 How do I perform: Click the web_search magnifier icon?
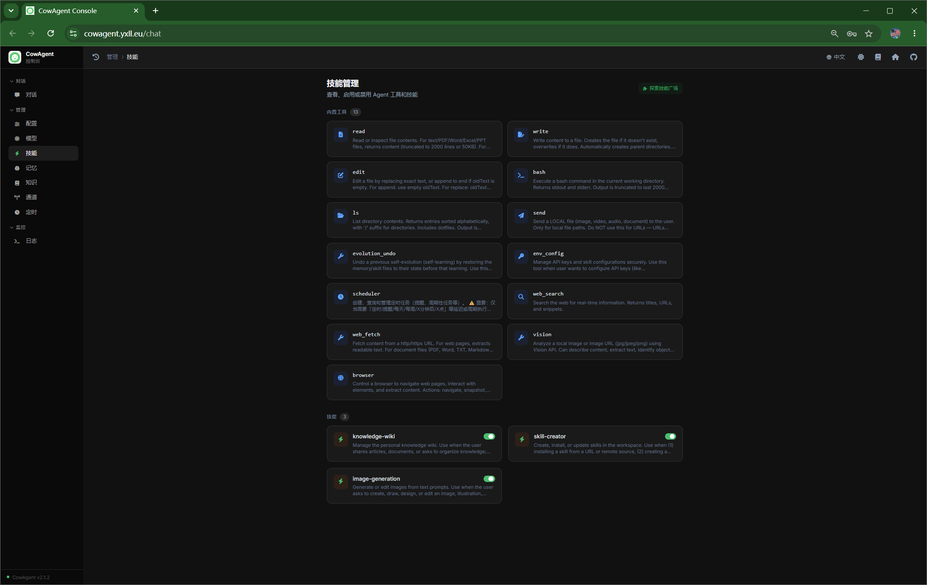pos(521,297)
